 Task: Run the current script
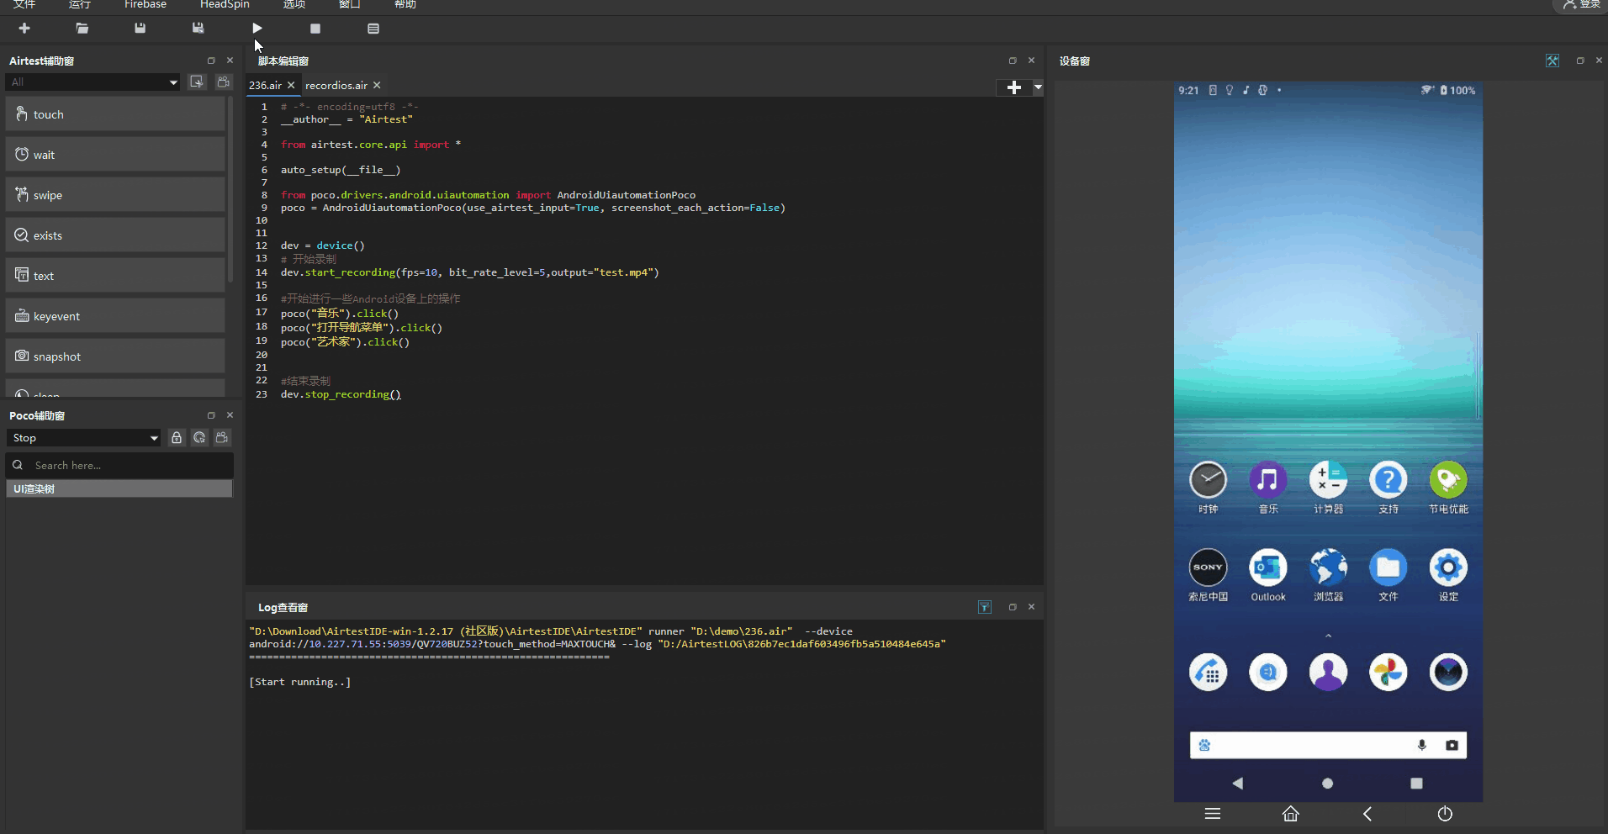(x=257, y=28)
